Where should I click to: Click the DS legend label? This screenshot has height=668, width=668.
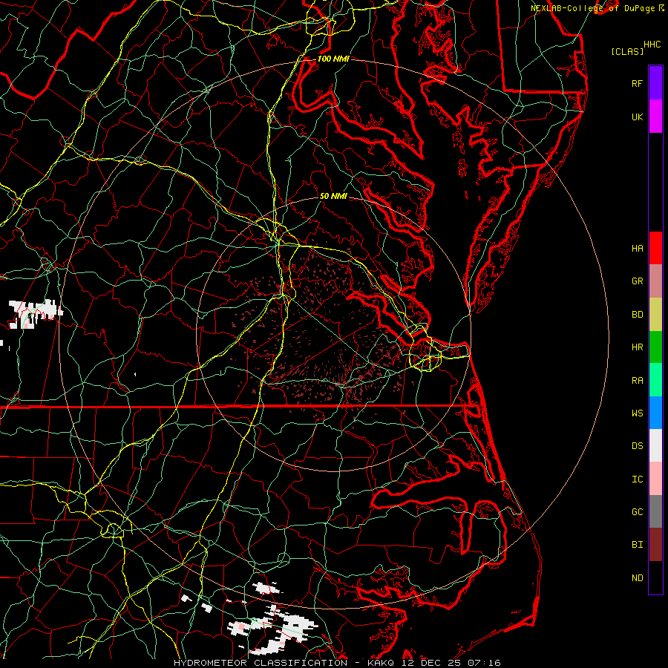(637, 445)
